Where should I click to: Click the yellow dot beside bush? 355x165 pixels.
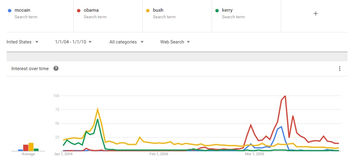tap(147, 11)
